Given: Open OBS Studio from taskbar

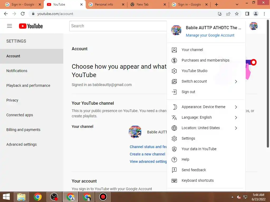Looking at the screenshot, I should 54,197.
